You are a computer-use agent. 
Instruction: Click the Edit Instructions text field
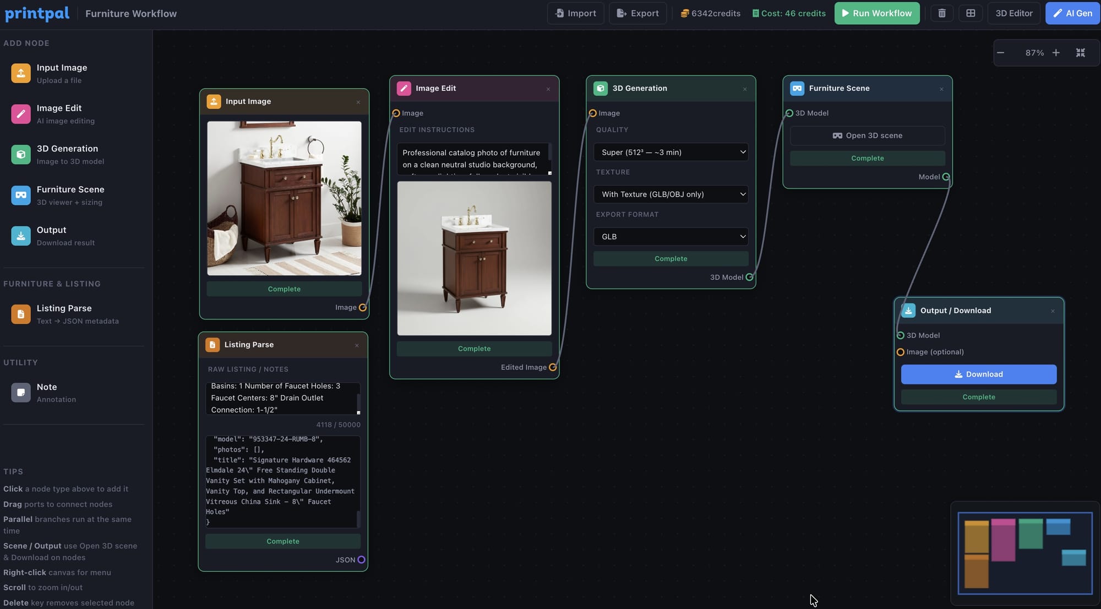point(472,159)
